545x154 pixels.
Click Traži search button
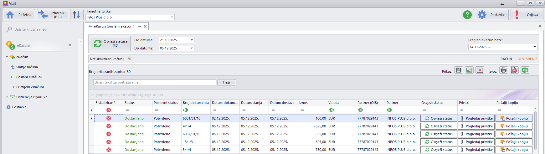[x=226, y=82]
